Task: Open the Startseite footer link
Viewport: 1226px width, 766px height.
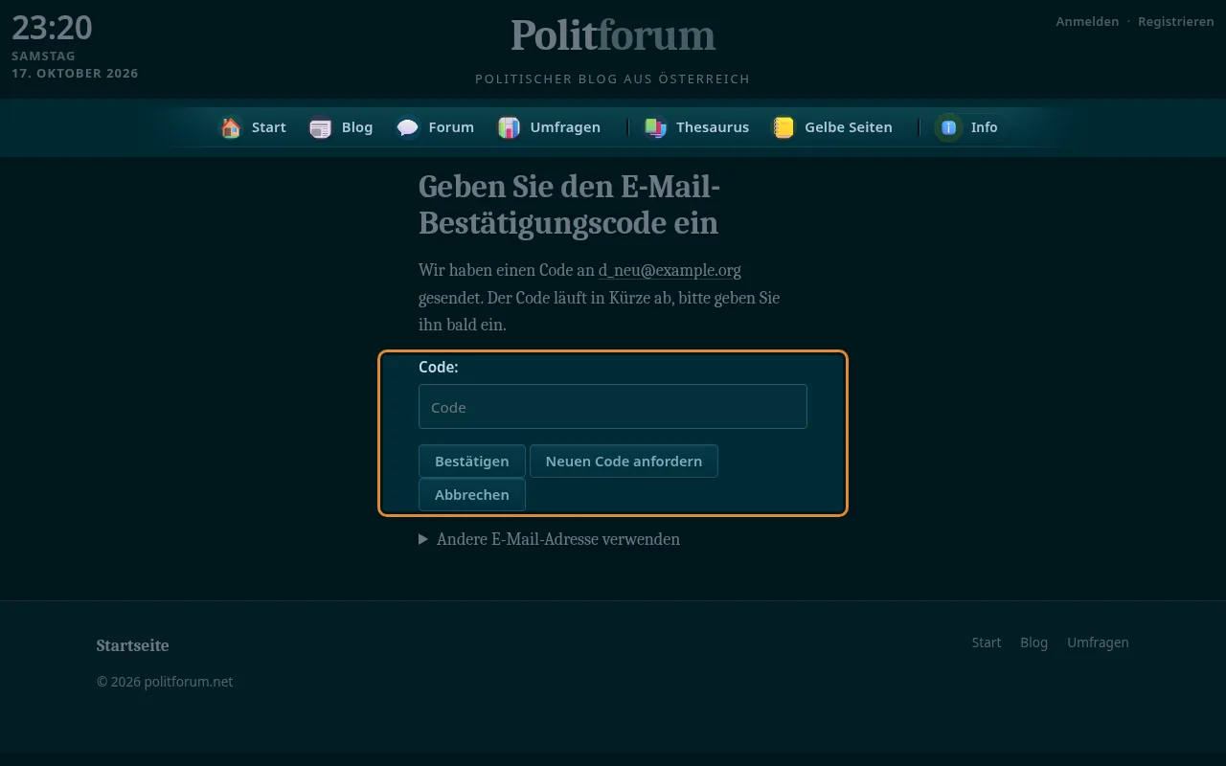Action: pyautogui.click(x=133, y=645)
